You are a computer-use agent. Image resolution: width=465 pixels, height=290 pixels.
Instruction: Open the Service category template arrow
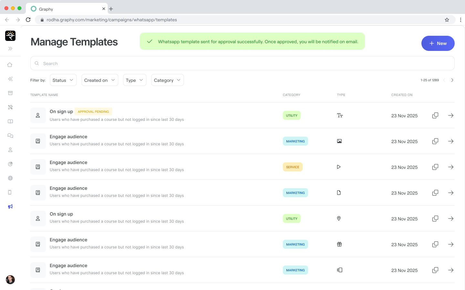(451, 167)
